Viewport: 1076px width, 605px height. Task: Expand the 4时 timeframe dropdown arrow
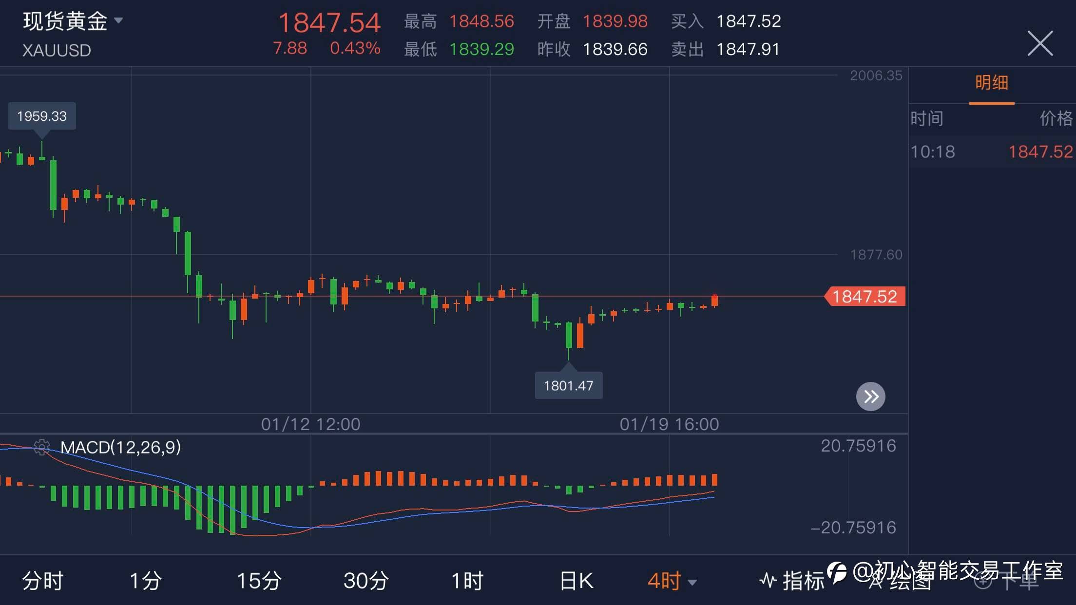pyautogui.click(x=692, y=582)
